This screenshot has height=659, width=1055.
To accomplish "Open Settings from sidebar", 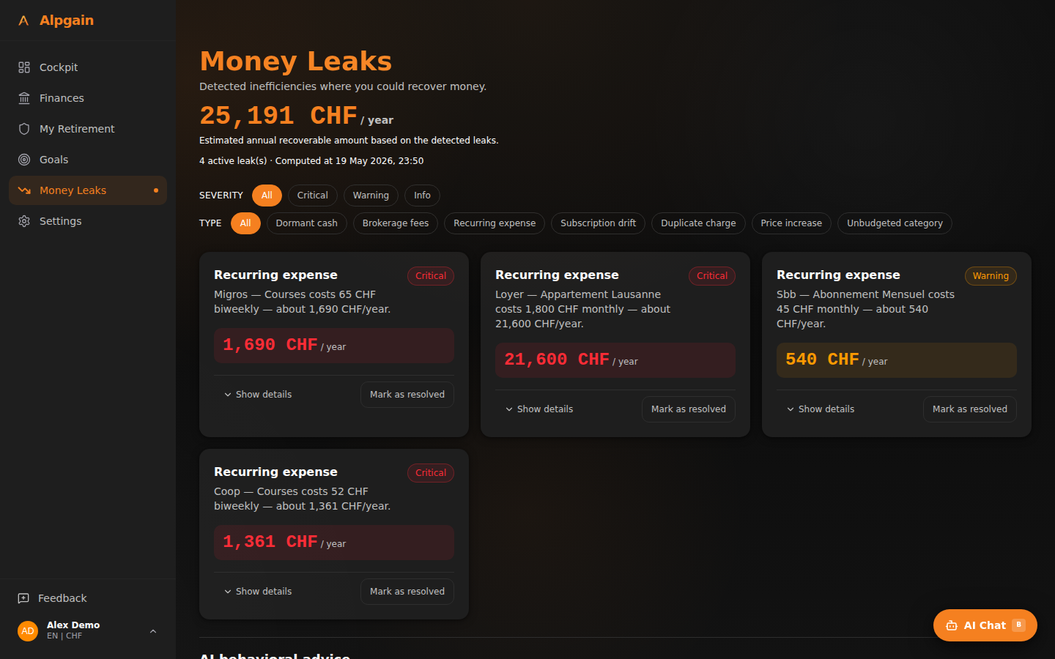I will pos(88,221).
